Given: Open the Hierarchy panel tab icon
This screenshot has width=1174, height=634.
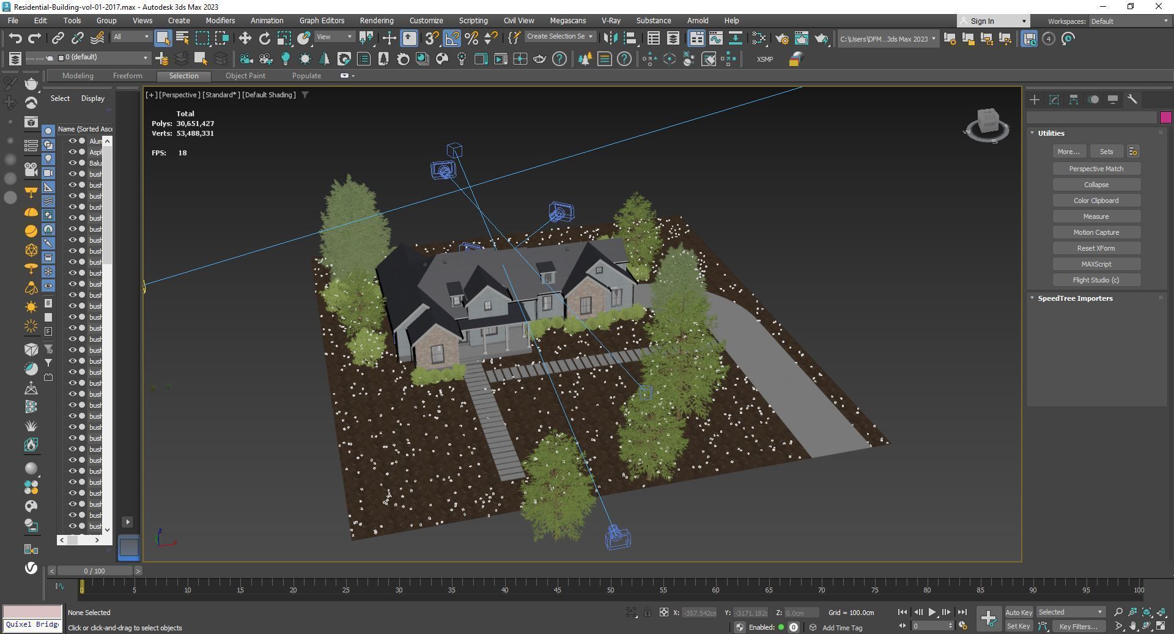Looking at the screenshot, I should [1074, 100].
